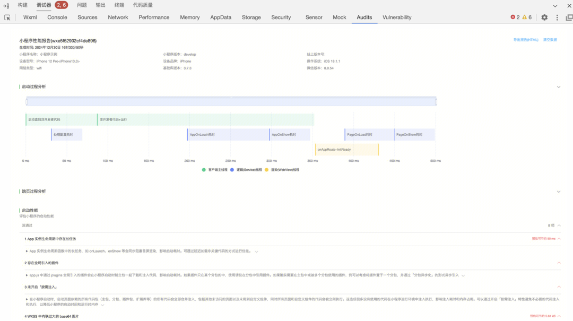
Task: Expand the triangle before app.js 中通过 plugins description
Action: [27, 275]
